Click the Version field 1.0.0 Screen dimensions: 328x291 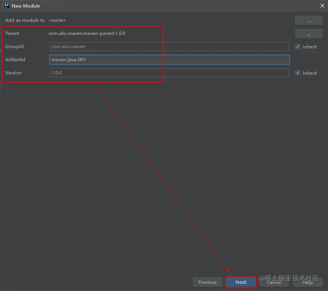click(x=169, y=73)
